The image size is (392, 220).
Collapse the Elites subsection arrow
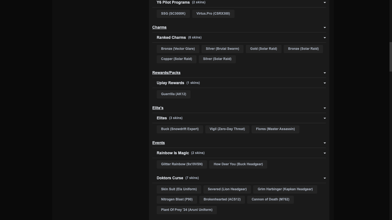point(325,118)
